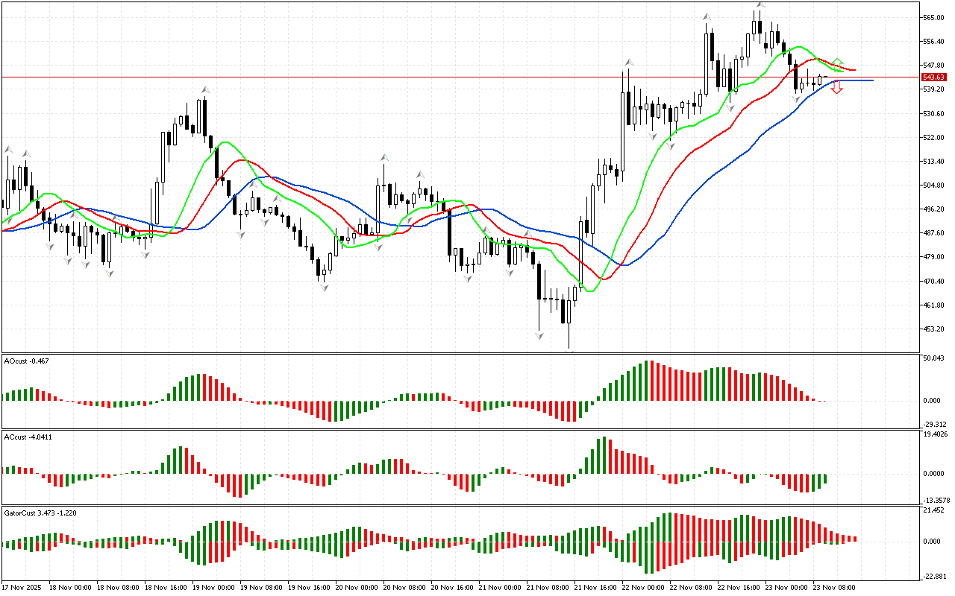Screen dimensions: 955x596
Task: Click the 565.00 price scale label
Action: (933, 18)
